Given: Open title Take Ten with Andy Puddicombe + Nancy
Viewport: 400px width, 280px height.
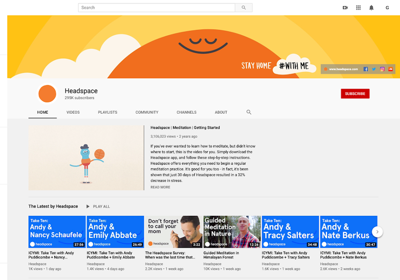Looking at the screenshot, I should coord(51,255).
